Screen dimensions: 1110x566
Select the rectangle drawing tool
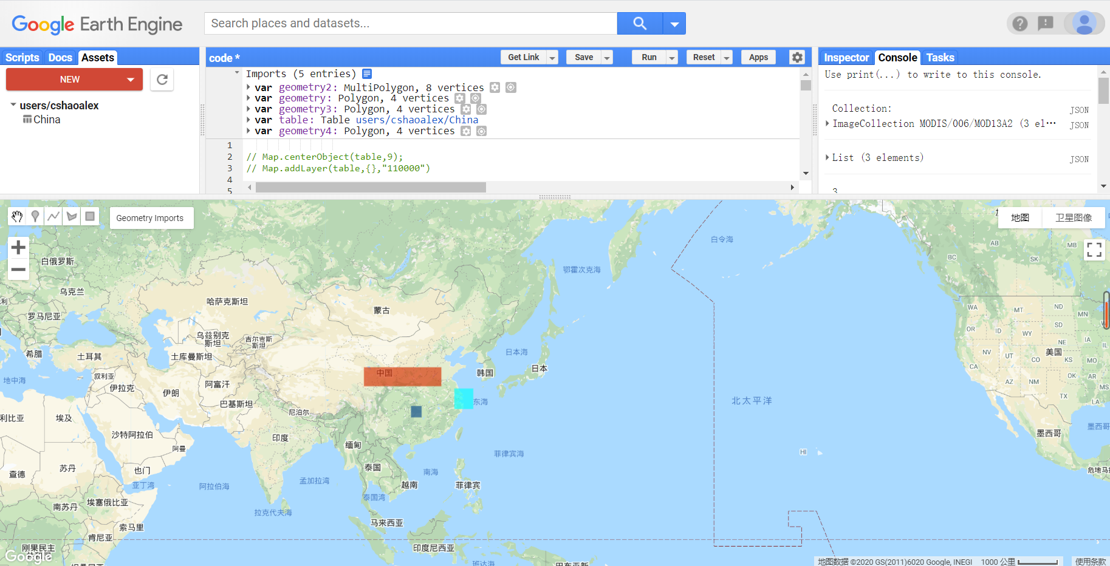[x=89, y=216]
